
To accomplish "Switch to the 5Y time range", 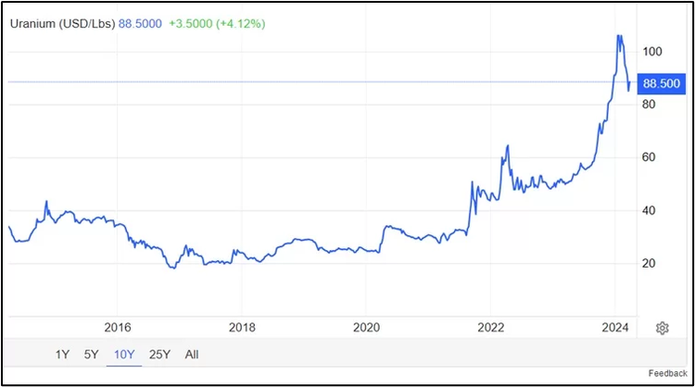I will [x=91, y=354].
